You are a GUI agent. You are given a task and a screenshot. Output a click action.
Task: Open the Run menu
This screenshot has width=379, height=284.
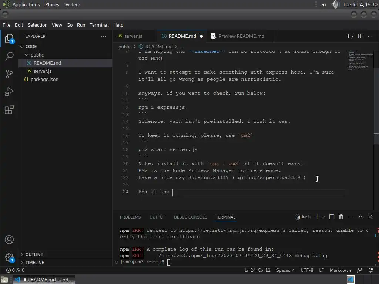tap(81, 25)
